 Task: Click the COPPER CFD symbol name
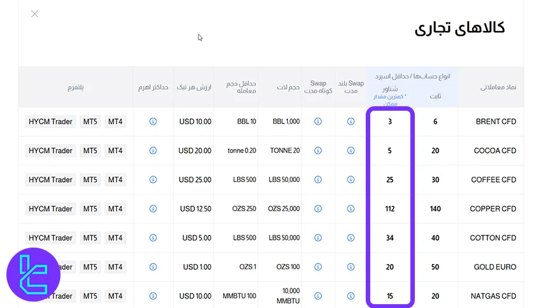pyautogui.click(x=493, y=209)
